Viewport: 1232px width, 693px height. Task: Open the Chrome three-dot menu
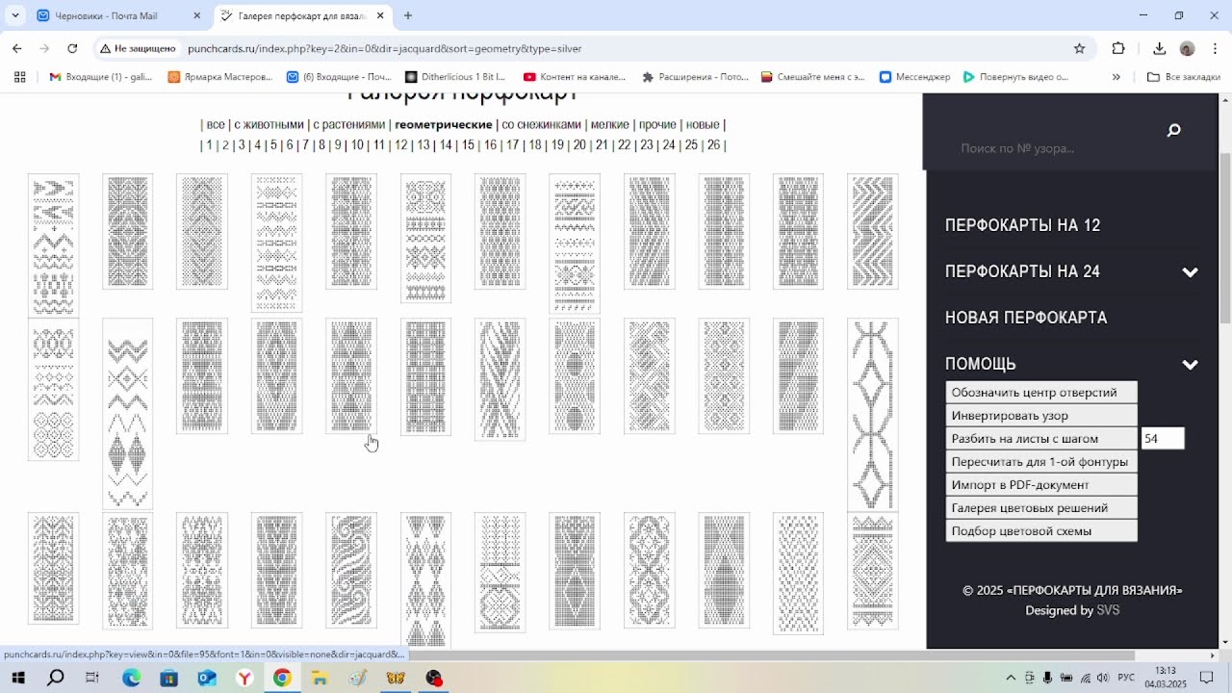coord(1215,48)
